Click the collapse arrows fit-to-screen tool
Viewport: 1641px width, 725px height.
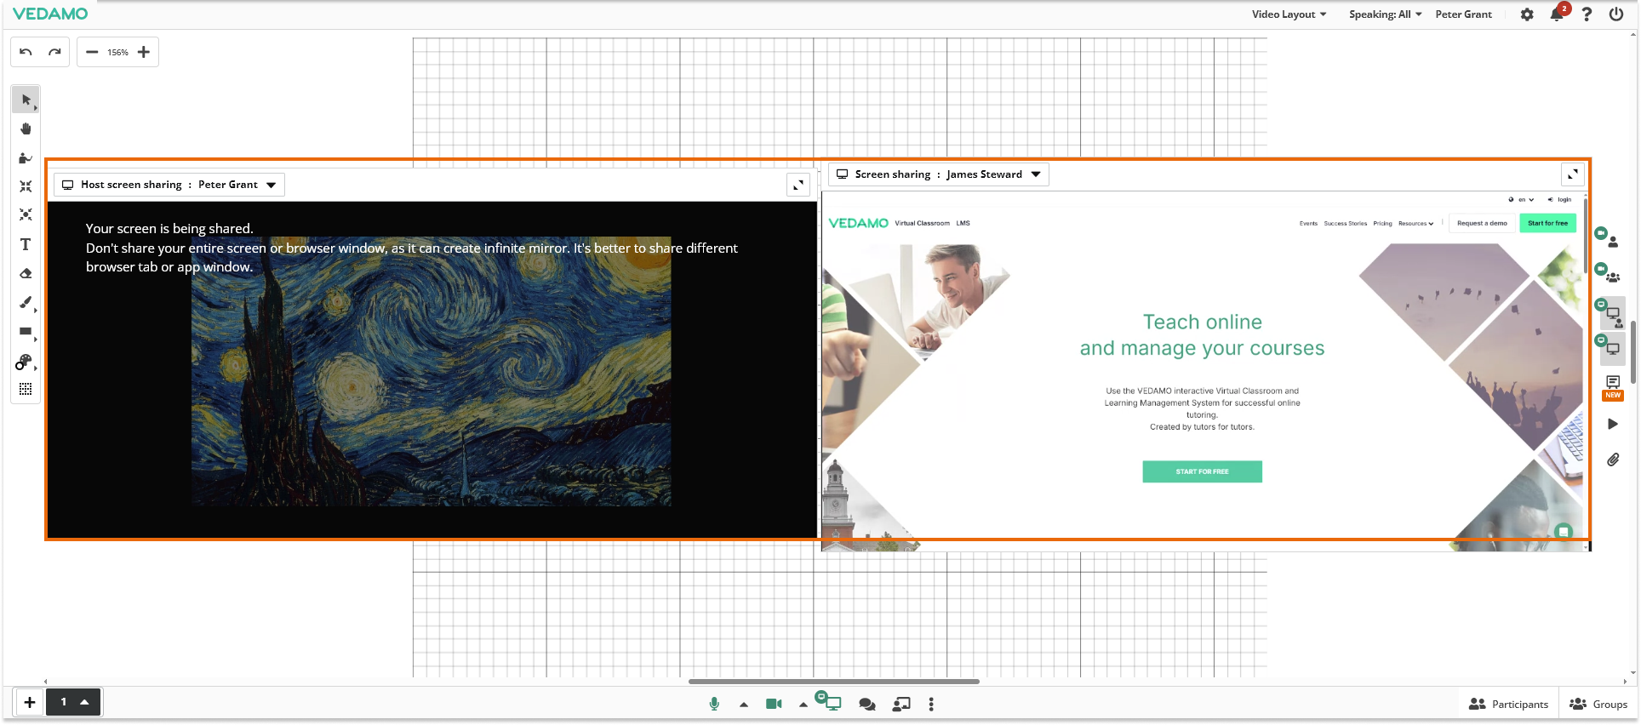pos(26,186)
